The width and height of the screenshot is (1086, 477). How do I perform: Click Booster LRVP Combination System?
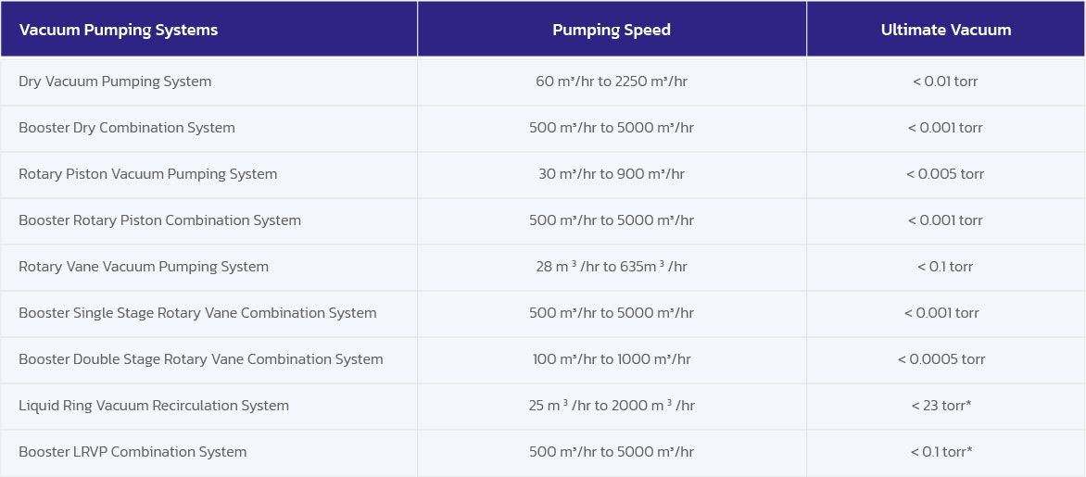133,452
